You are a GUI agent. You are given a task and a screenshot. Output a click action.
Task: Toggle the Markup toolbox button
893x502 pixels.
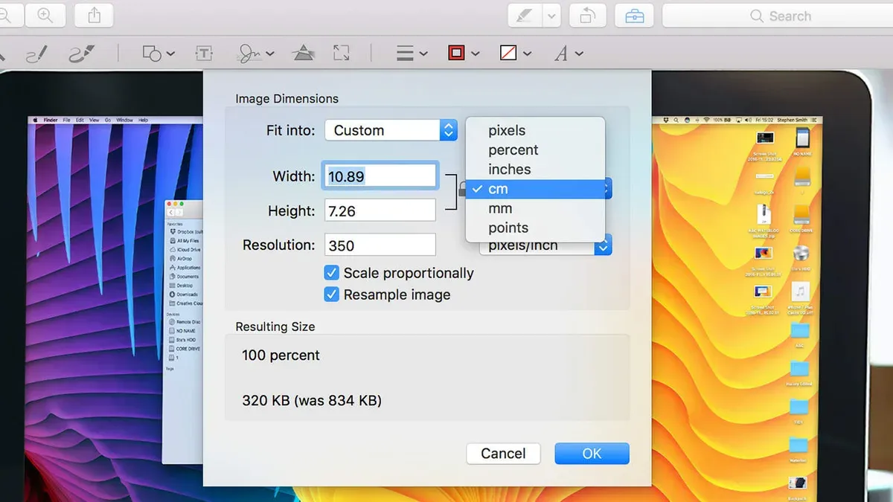(x=635, y=16)
